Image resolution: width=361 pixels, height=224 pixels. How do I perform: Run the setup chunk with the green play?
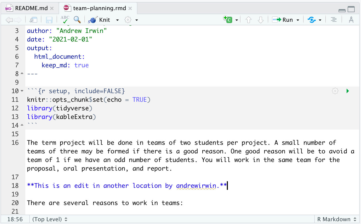pos(348,91)
